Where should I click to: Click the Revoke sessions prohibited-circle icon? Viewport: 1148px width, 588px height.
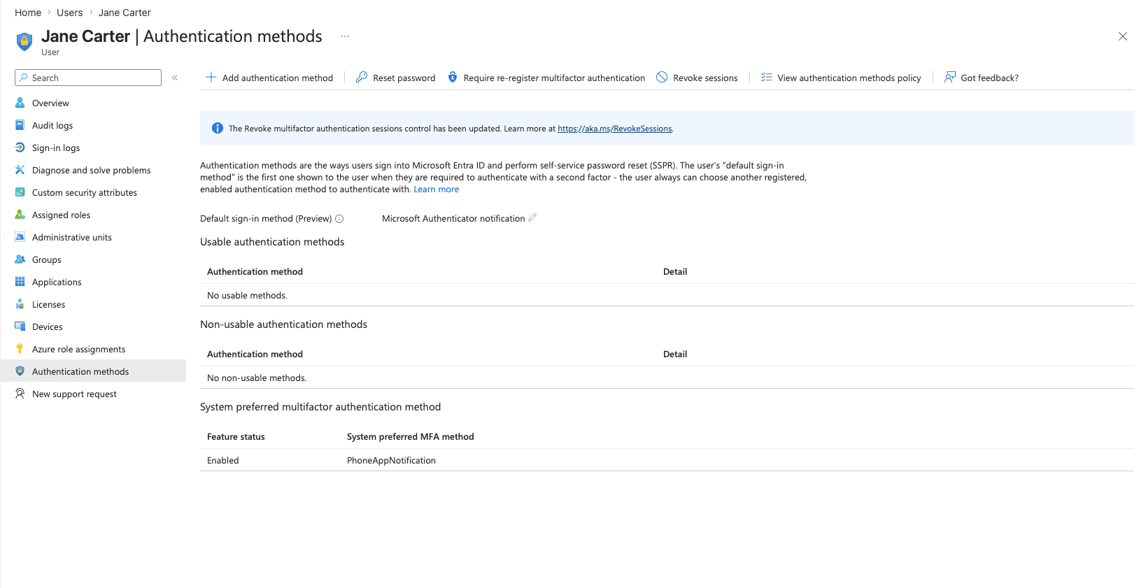point(662,77)
